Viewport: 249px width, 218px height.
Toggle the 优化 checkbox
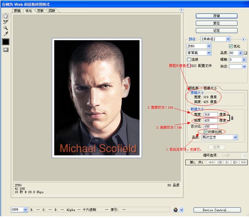coord(231,46)
